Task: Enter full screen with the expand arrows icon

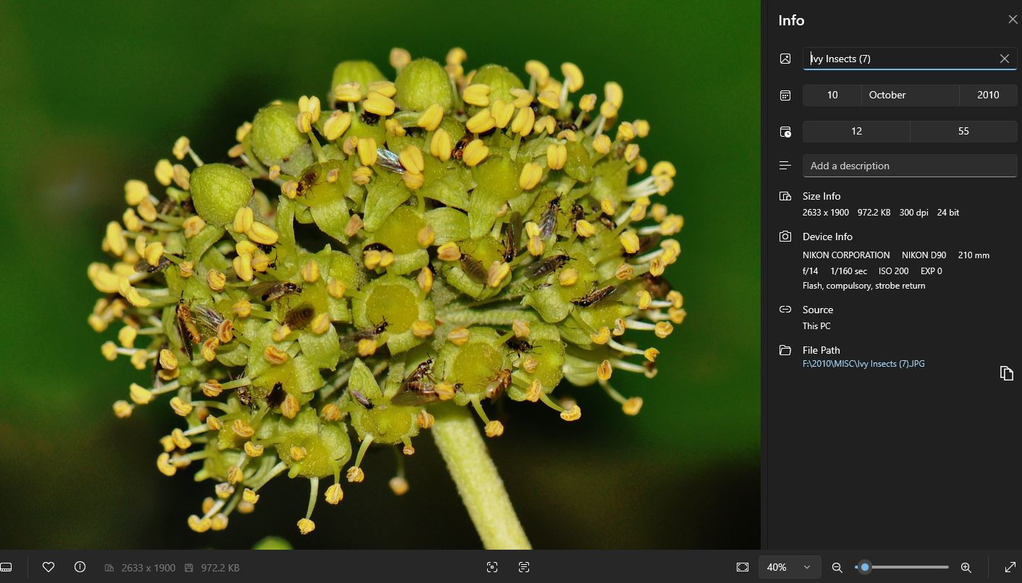Action: [1010, 567]
